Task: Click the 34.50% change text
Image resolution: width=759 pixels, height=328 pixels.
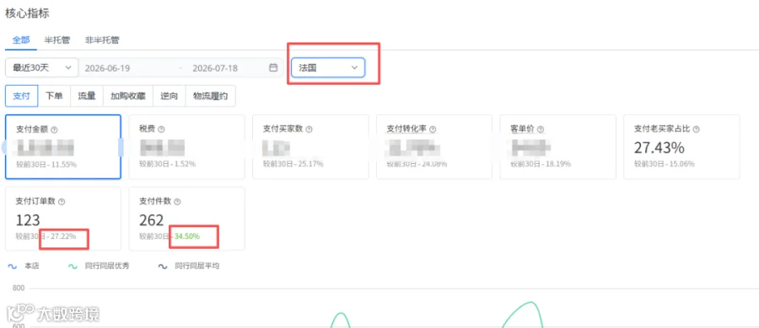Action: click(187, 236)
